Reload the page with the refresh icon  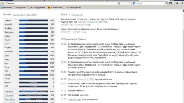(130, 3)
